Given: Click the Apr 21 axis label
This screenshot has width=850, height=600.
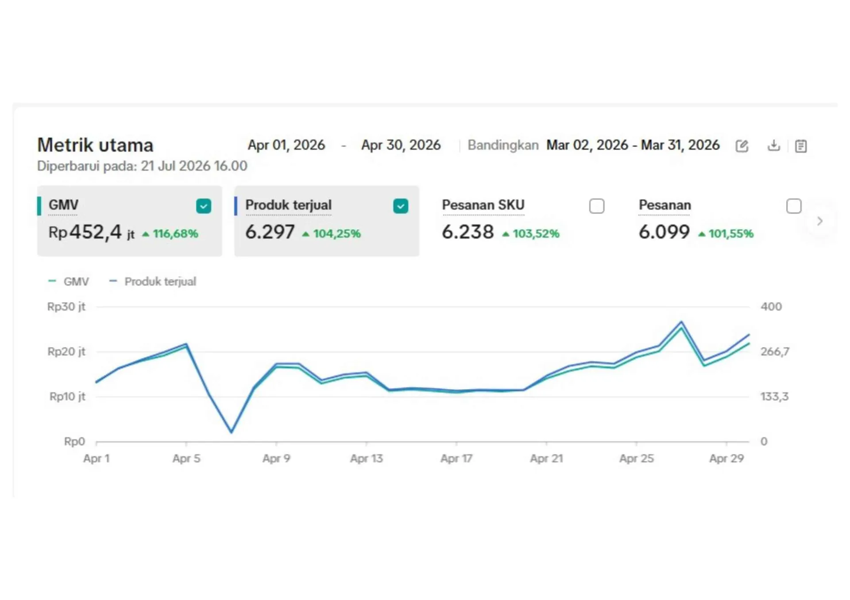Looking at the screenshot, I should tap(547, 459).
